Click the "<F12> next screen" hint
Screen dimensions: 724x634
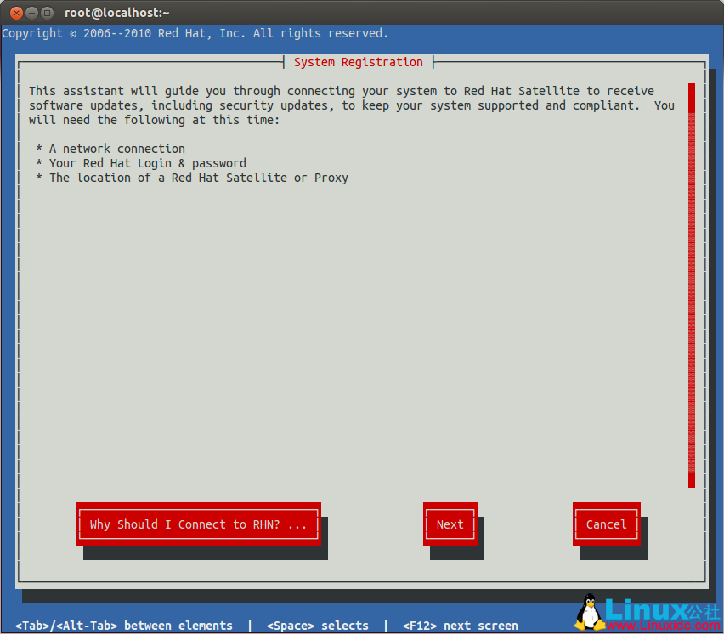pyautogui.click(x=461, y=626)
